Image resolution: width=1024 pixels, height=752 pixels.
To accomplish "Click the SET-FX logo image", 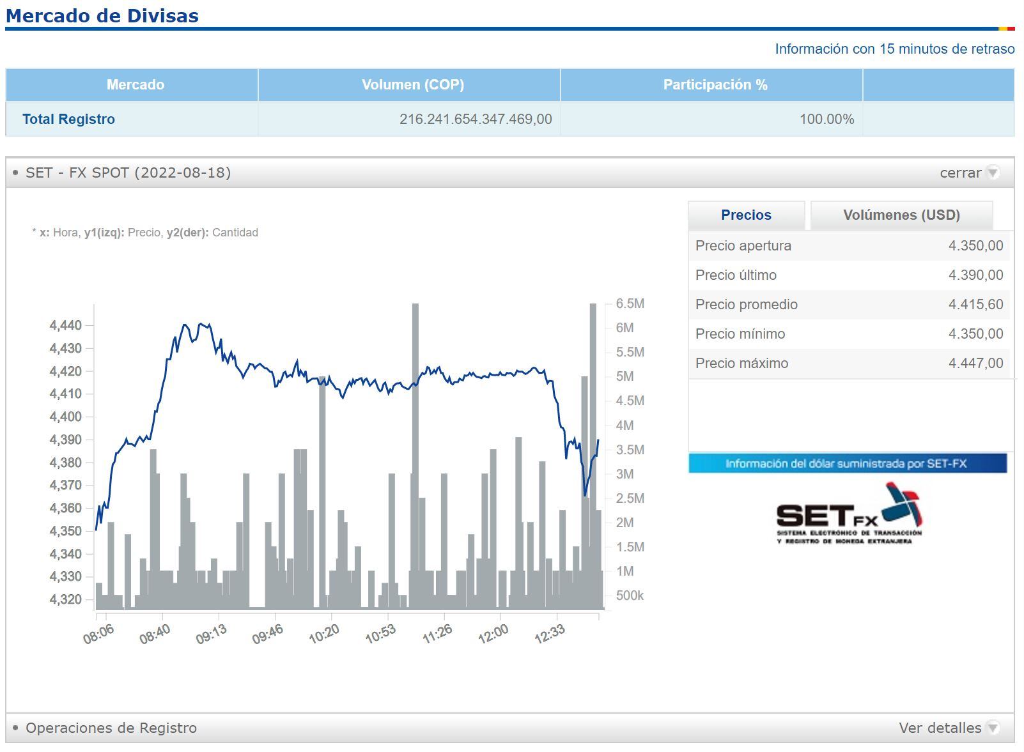I will 849,514.
